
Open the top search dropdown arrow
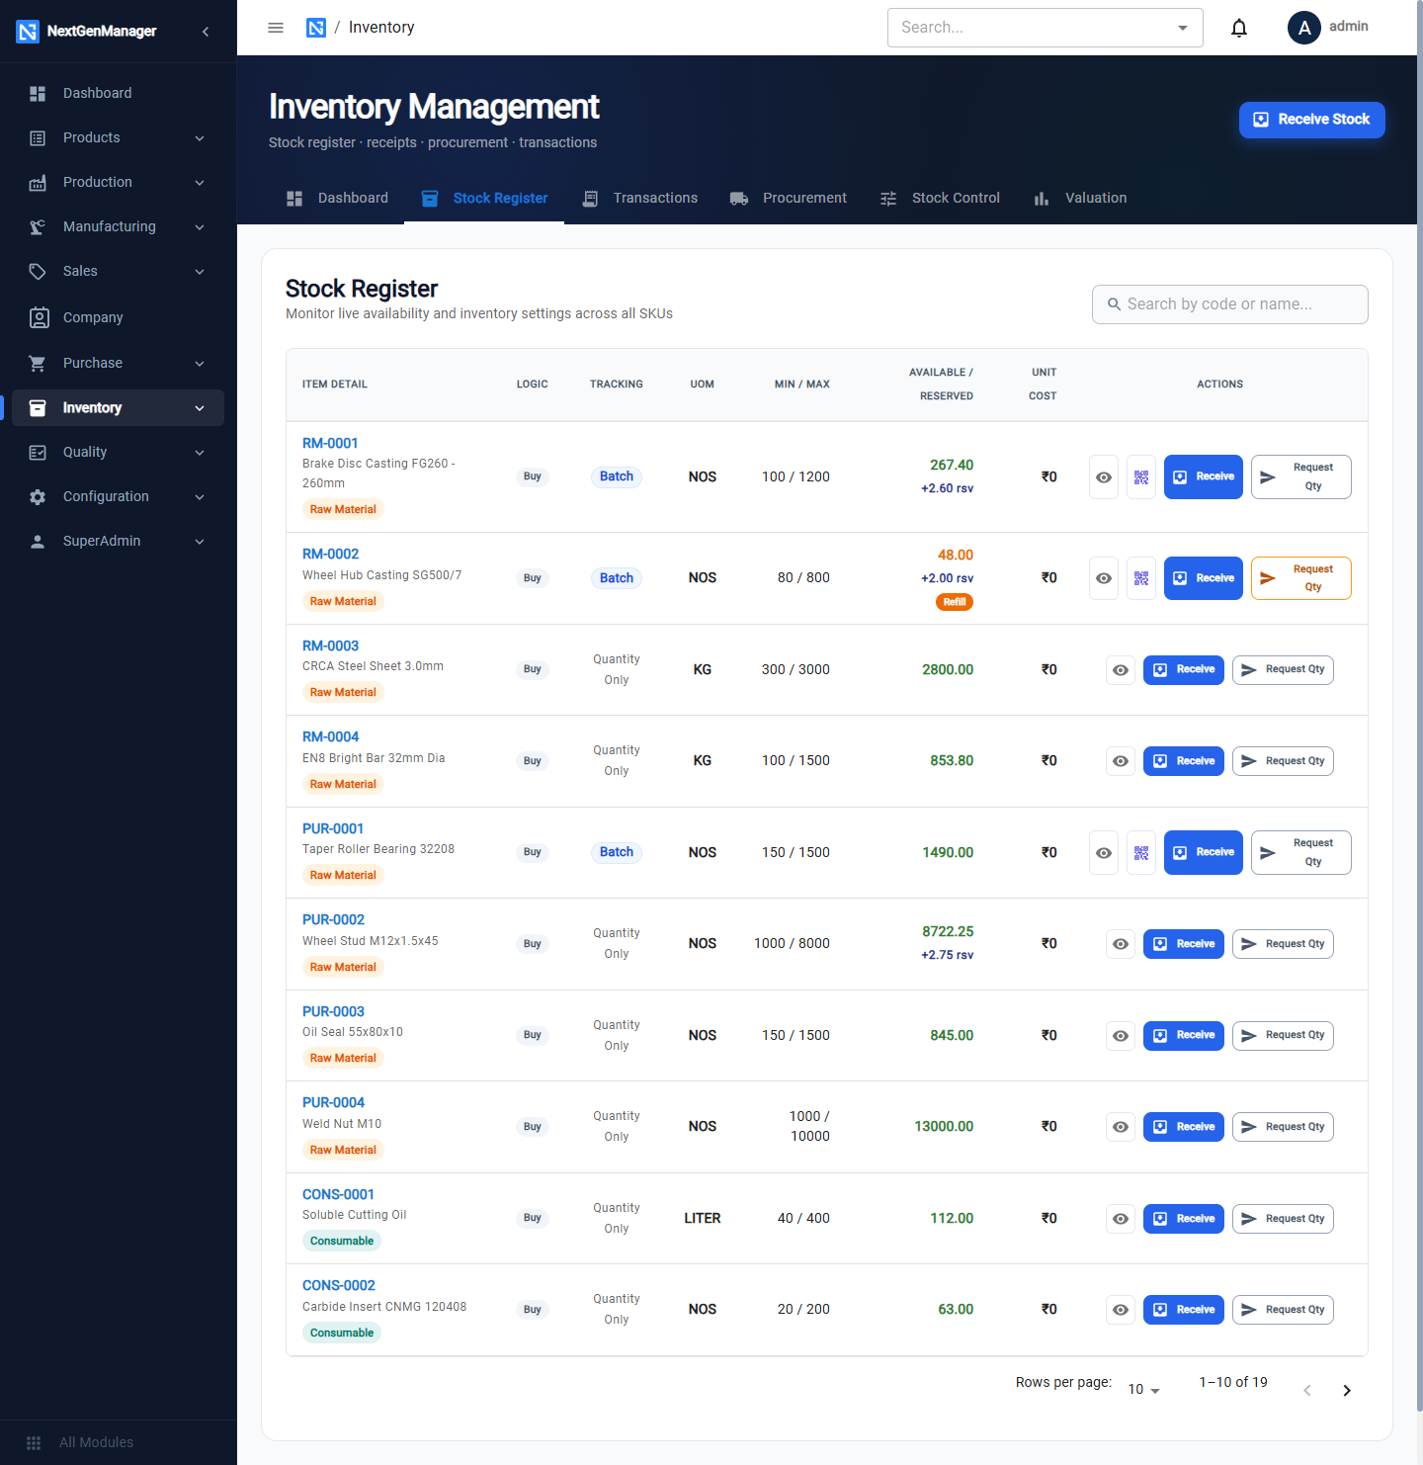(x=1183, y=28)
